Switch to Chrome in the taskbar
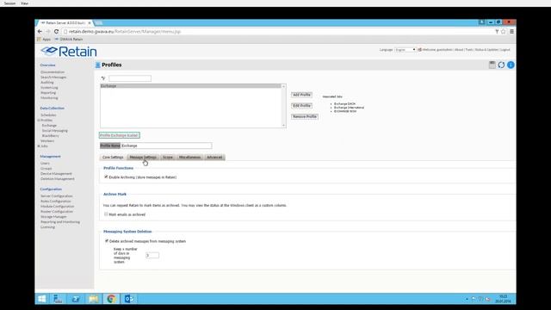Image resolution: width=551 pixels, height=310 pixels. (111, 299)
